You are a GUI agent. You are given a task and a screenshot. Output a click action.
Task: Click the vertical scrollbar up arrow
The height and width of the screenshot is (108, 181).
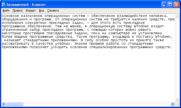click(177, 16)
